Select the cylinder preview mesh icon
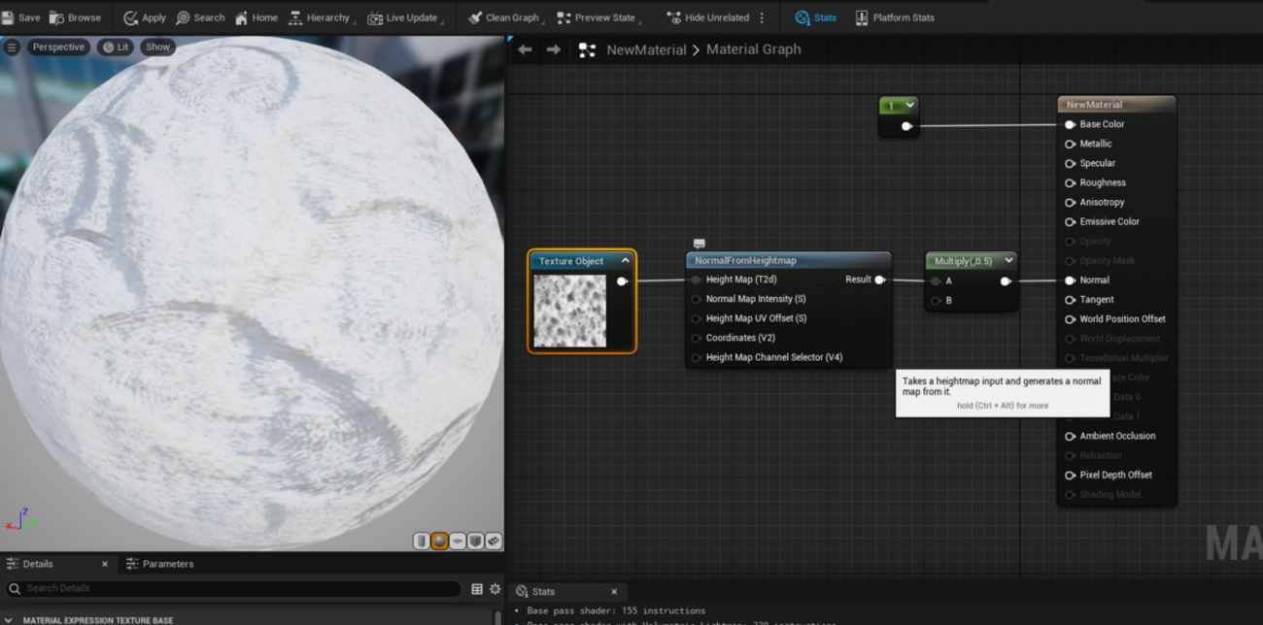Viewport: 1263px width, 625px height. click(x=421, y=541)
